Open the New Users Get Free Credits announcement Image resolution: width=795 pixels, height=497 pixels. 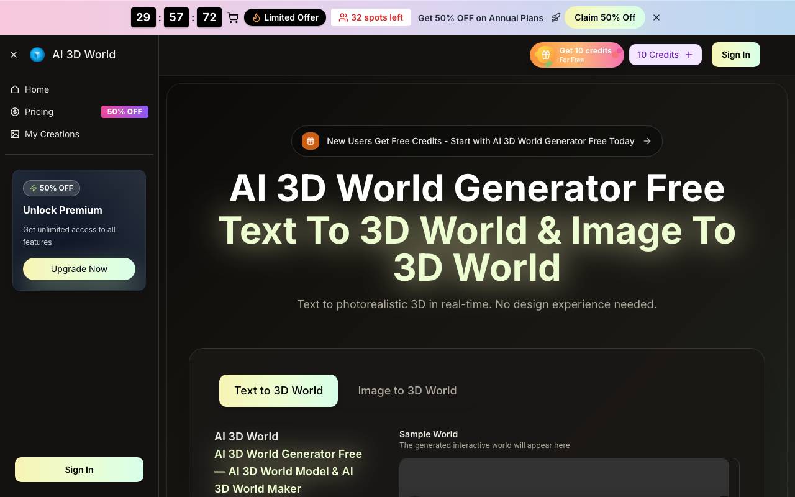(x=477, y=141)
